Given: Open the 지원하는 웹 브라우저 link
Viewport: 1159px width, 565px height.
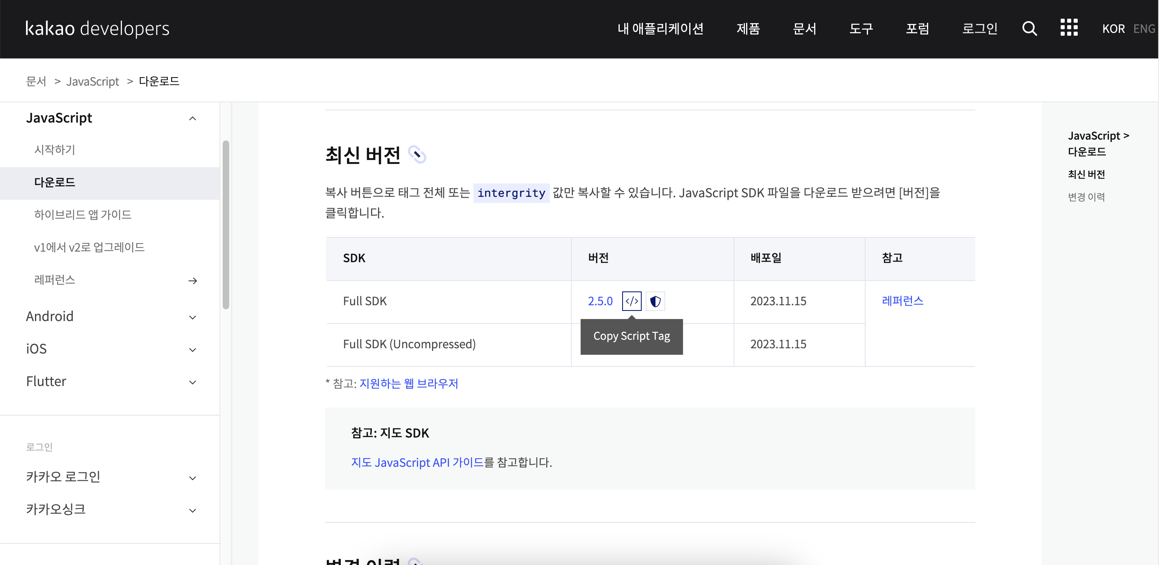Looking at the screenshot, I should click(408, 384).
